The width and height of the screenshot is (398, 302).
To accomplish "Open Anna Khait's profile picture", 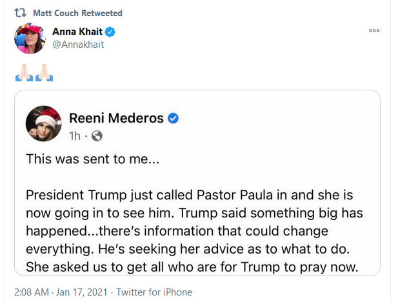I will pyautogui.click(x=29, y=39).
